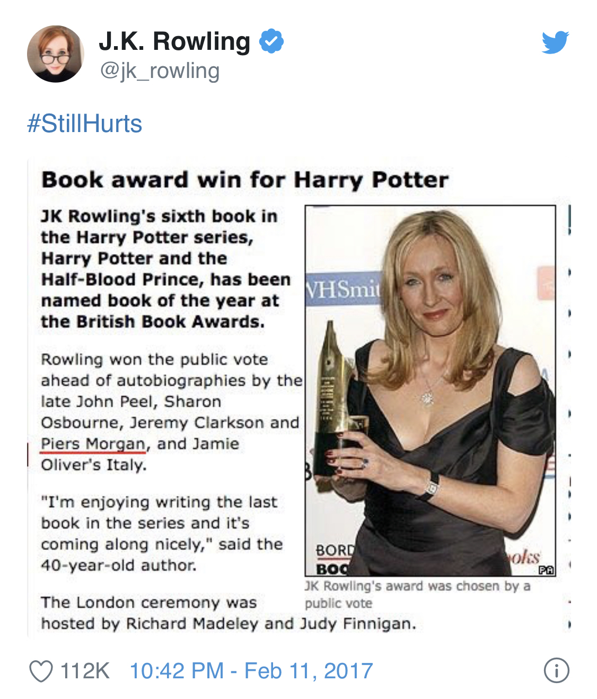Click the Twitter bird logo
The height and width of the screenshot is (699, 597).
click(x=555, y=42)
